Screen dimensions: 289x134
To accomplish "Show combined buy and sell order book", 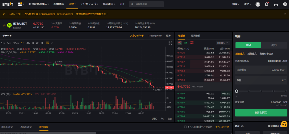I will [180, 43].
